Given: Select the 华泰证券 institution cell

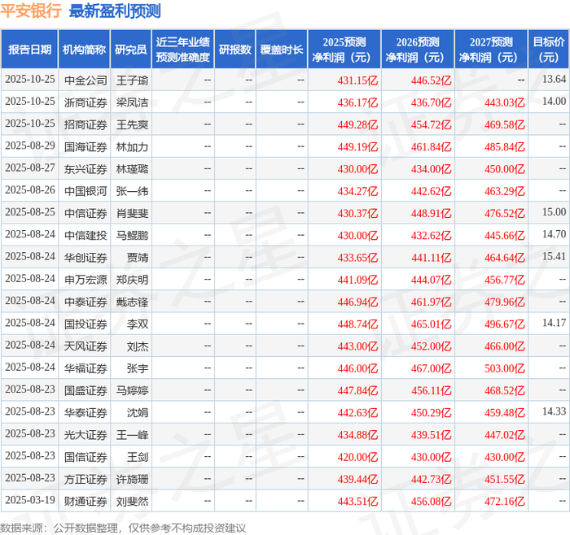Looking at the screenshot, I should click(85, 413).
